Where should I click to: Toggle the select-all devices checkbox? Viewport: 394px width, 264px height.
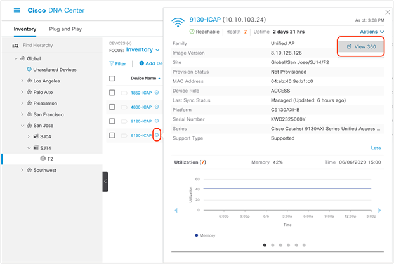coord(112,79)
